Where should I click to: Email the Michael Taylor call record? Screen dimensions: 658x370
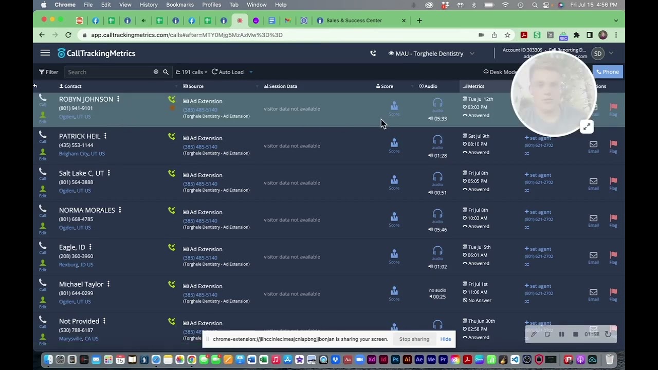(593, 294)
